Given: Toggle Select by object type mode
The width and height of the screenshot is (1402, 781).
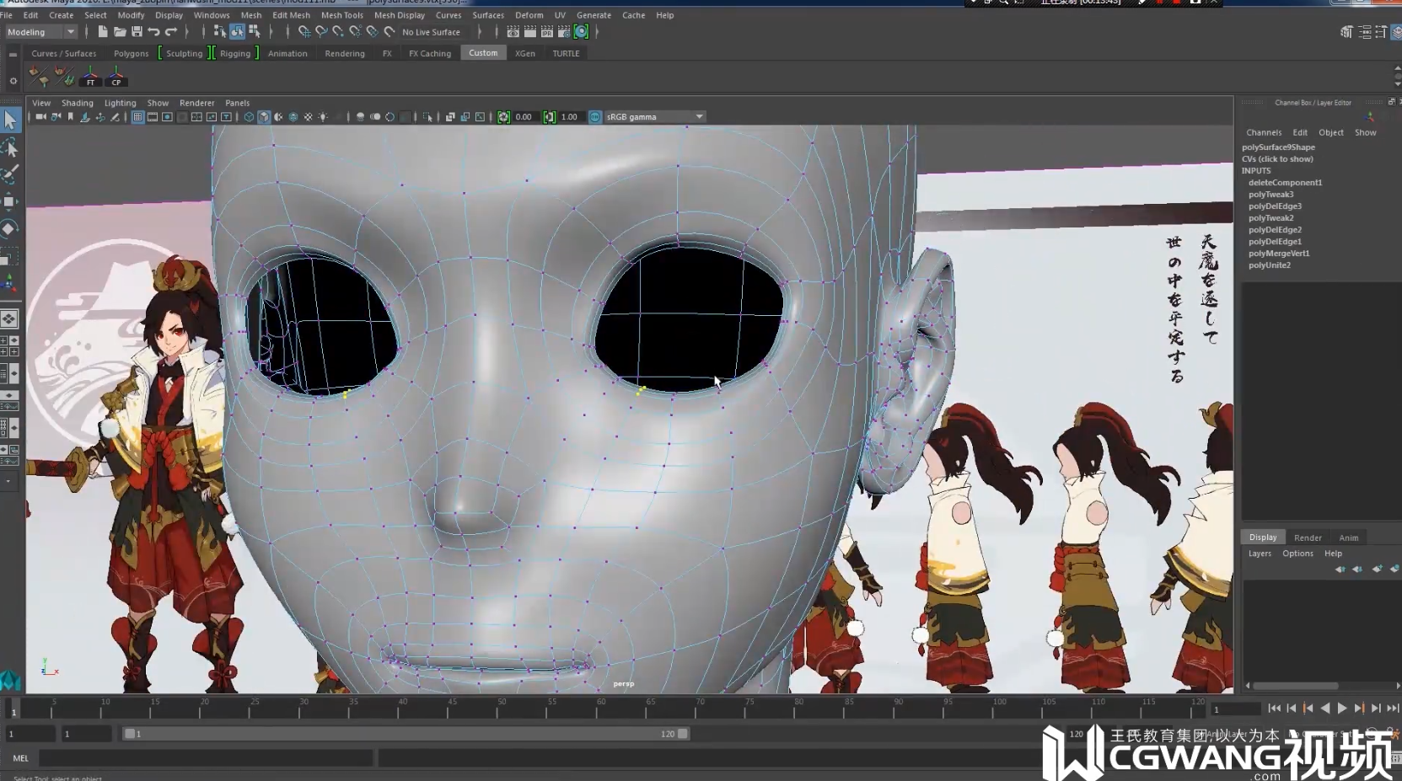Looking at the screenshot, I should (x=238, y=32).
